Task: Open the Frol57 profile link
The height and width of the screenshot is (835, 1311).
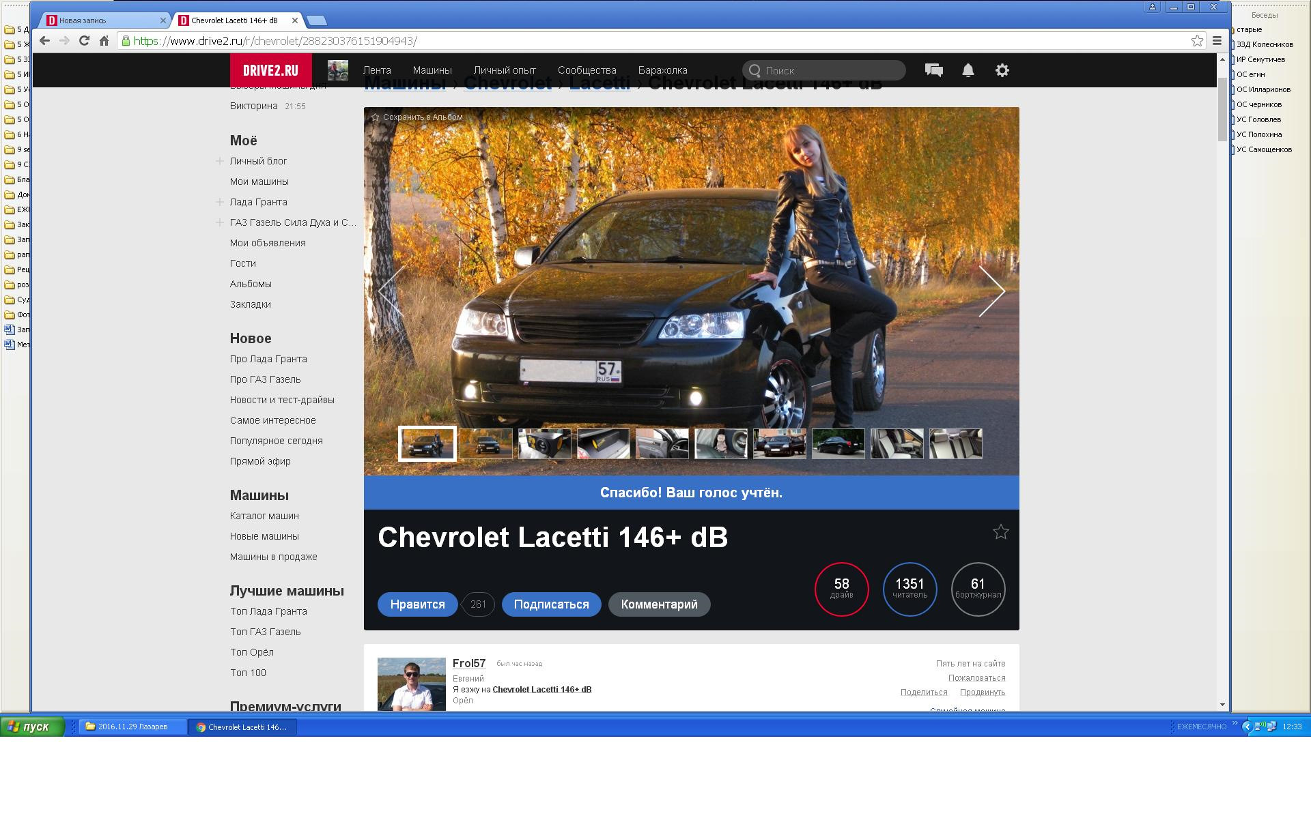Action: pos(469,663)
